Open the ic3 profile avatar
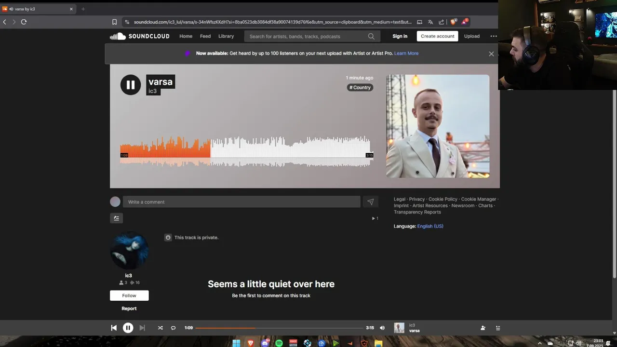The height and width of the screenshot is (347, 617). (x=129, y=251)
